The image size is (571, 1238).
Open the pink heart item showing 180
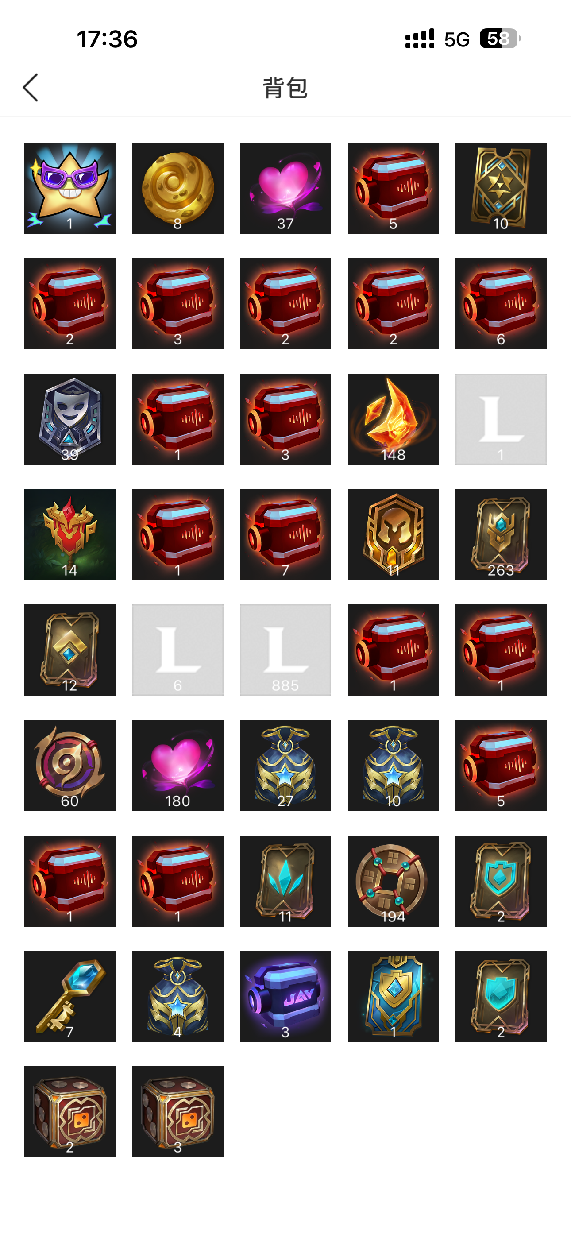[178, 766]
